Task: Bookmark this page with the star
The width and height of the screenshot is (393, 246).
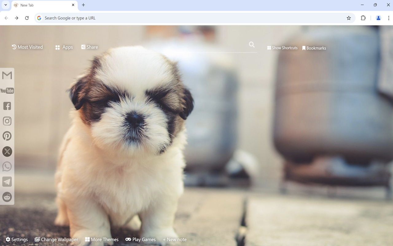Action: pyautogui.click(x=348, y=18)
